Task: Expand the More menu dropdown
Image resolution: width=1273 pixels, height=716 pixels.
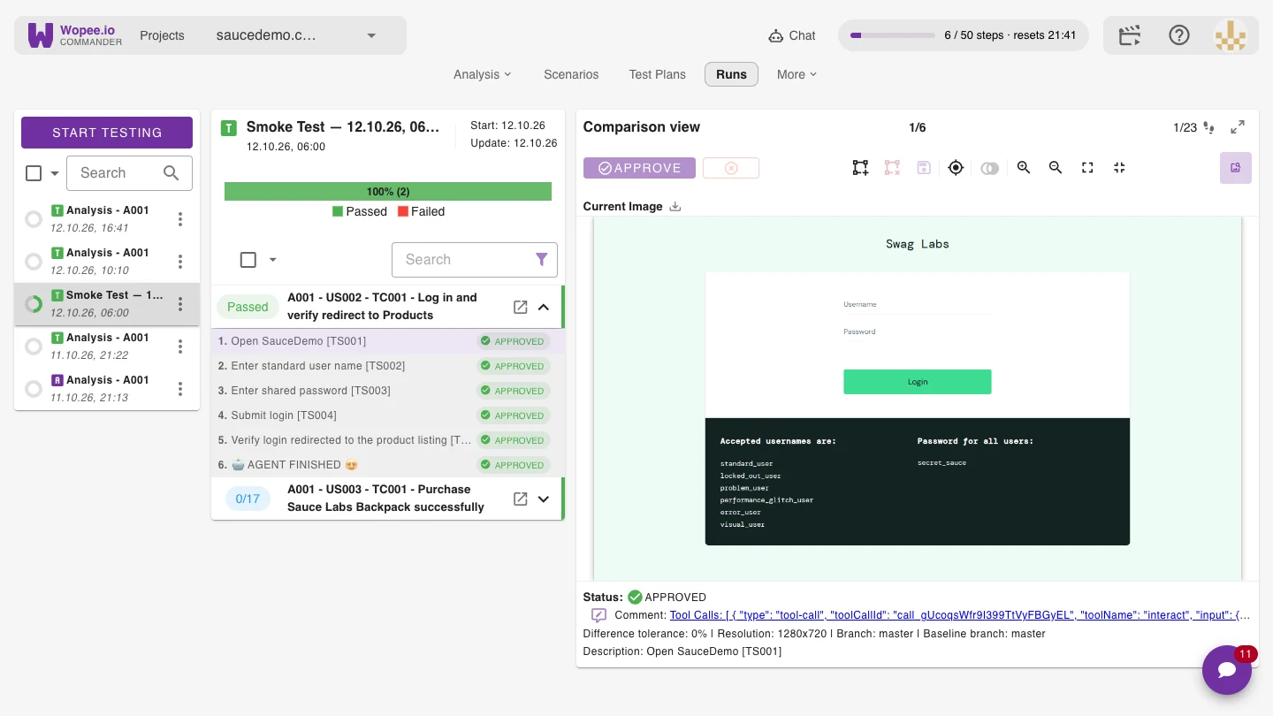Action: (x=797, y=74)
